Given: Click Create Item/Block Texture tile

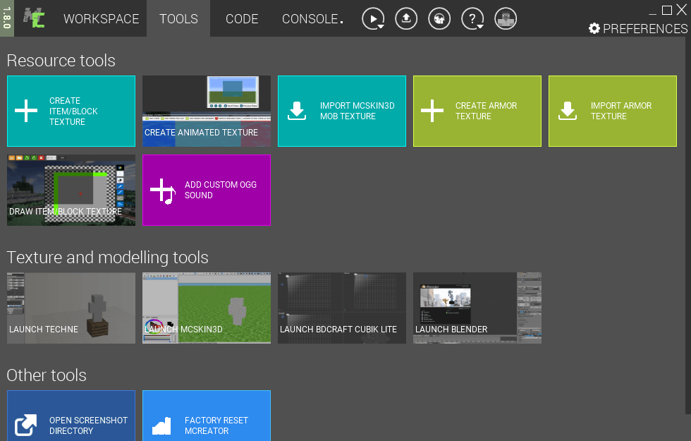Looking at the screenshot, I should [71, 111].
